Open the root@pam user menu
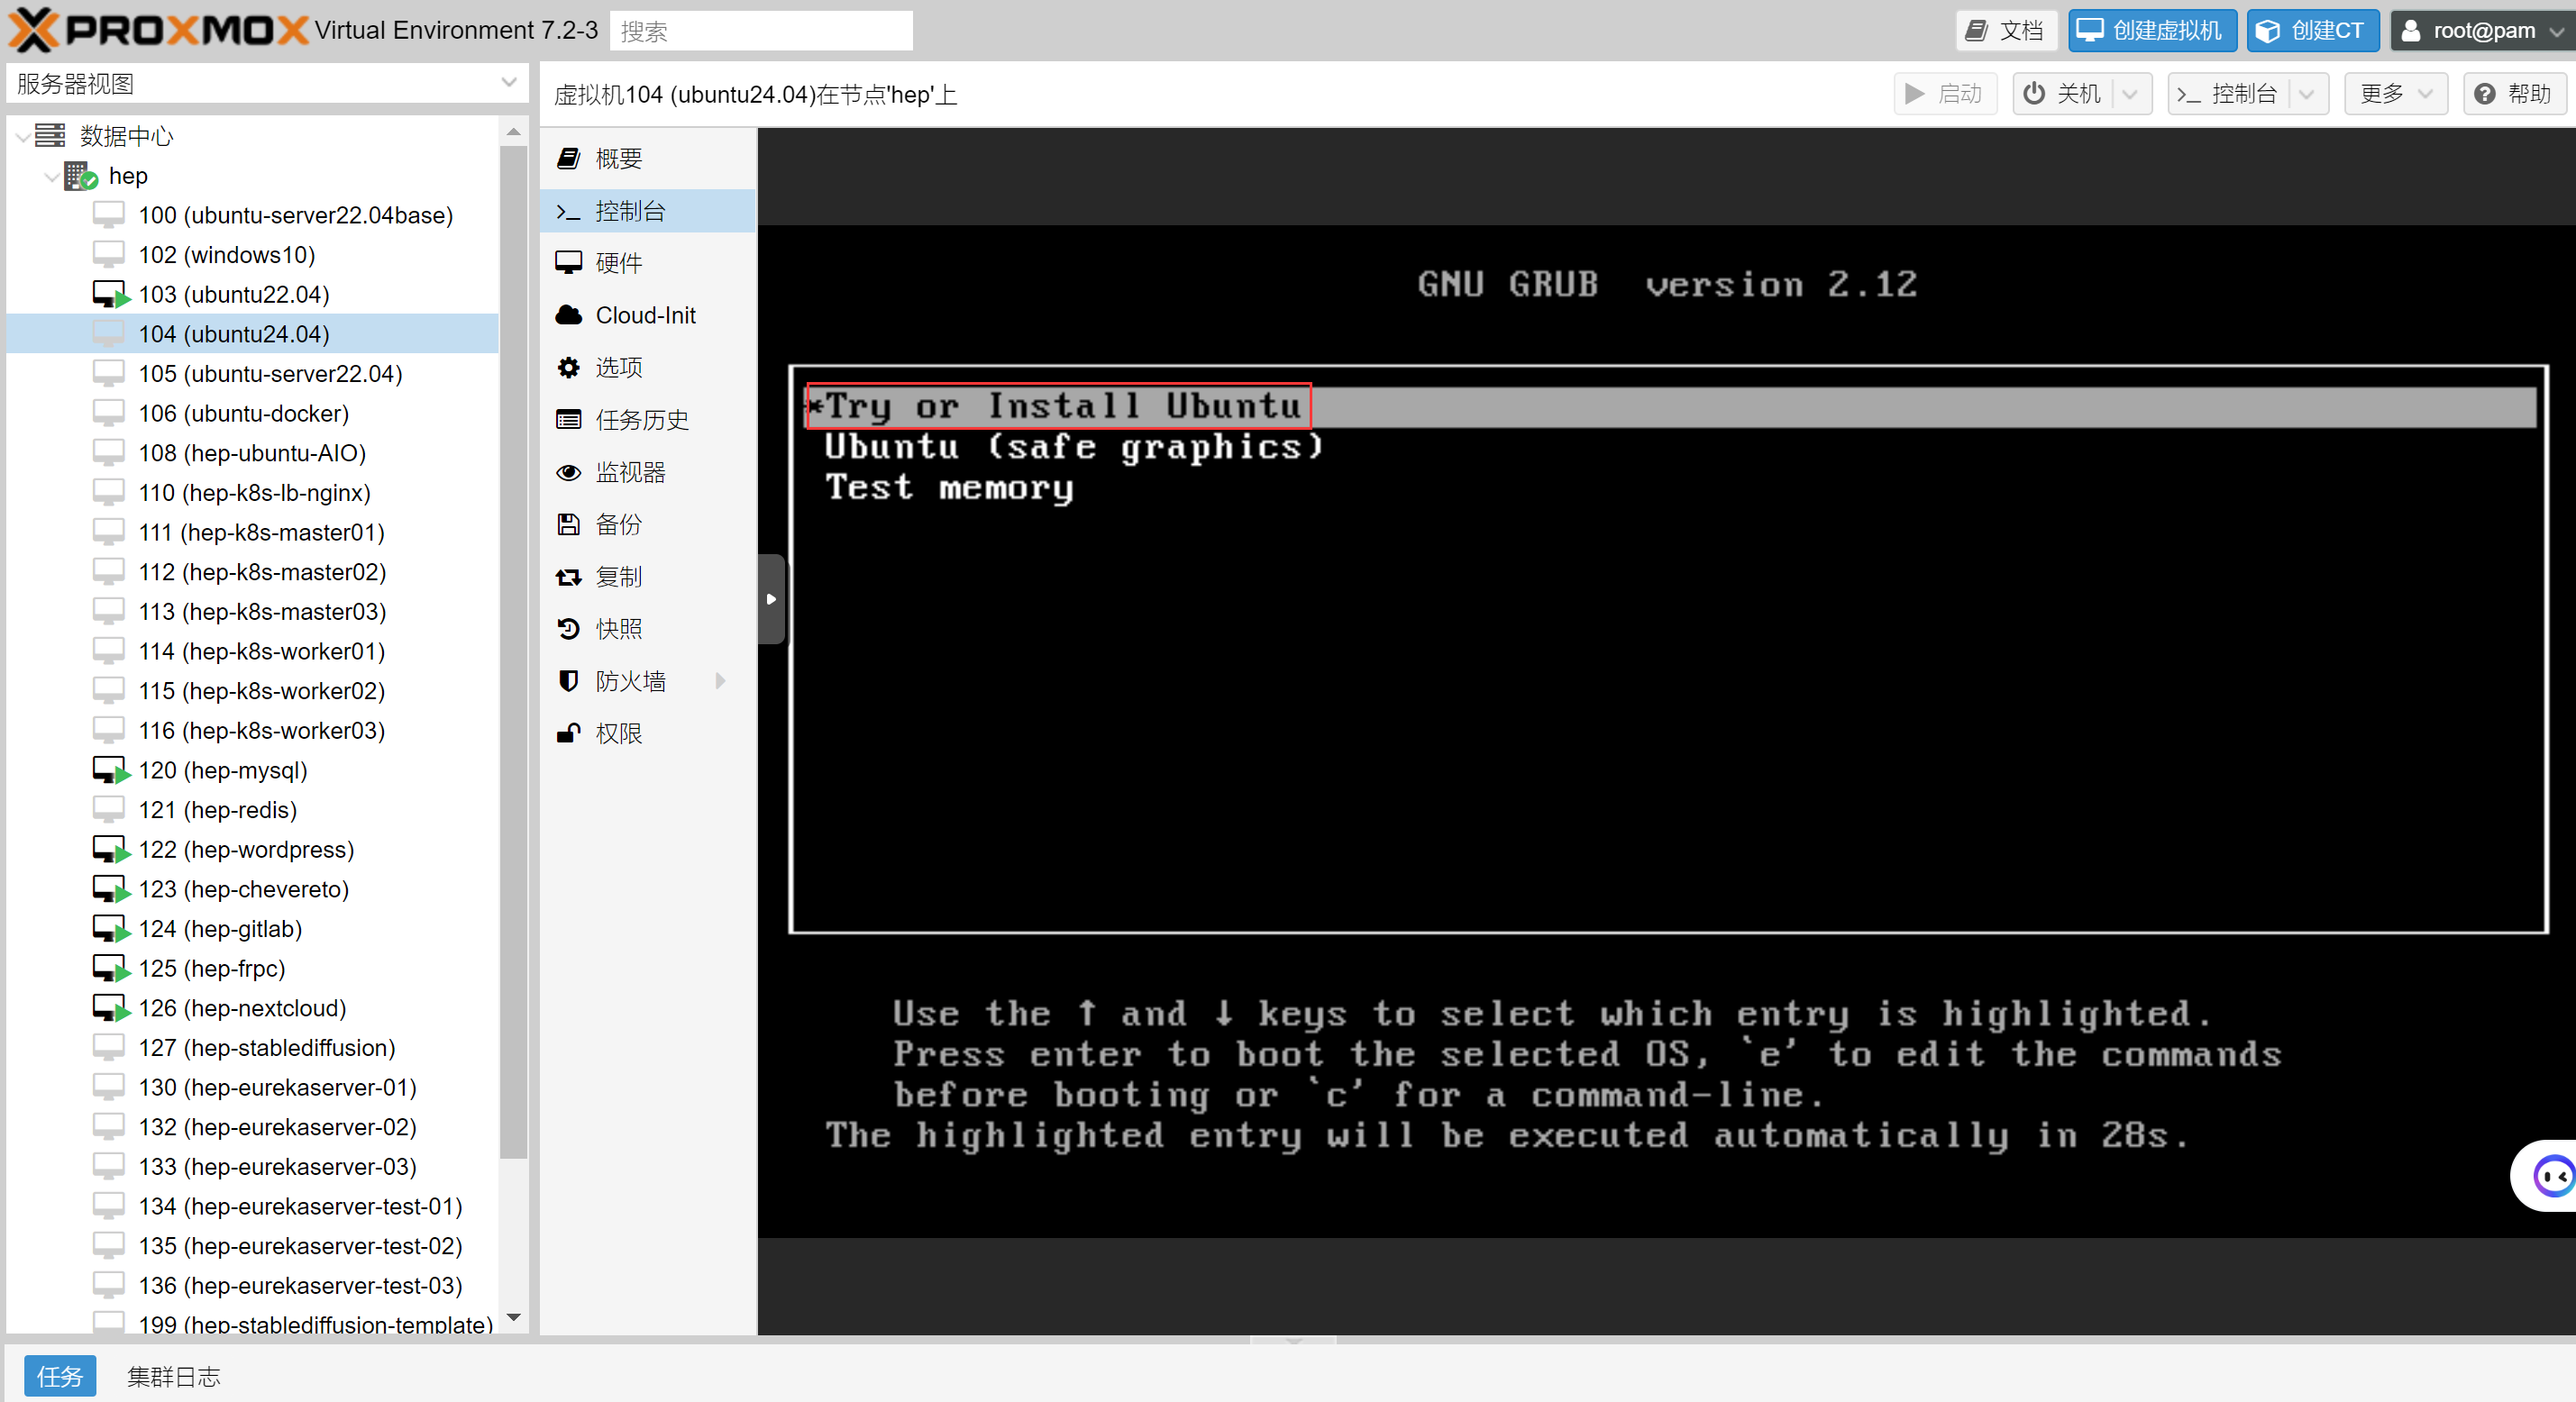 [x=2481, y=30]
